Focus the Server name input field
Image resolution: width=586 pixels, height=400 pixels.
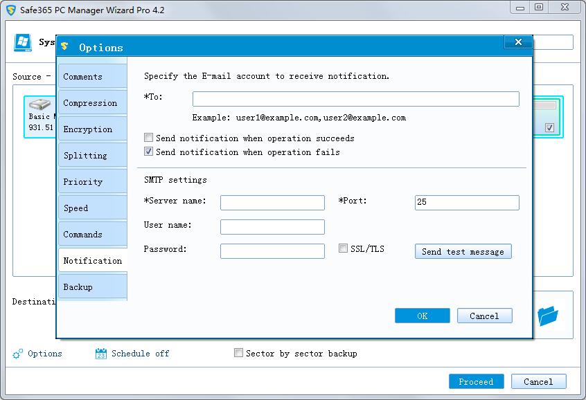272,203
